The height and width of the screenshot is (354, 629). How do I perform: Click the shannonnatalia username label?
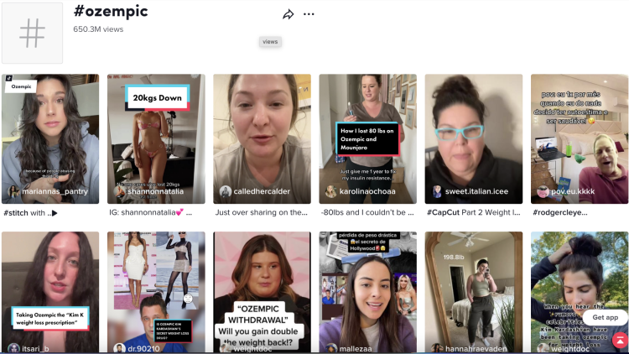[156, 191]
